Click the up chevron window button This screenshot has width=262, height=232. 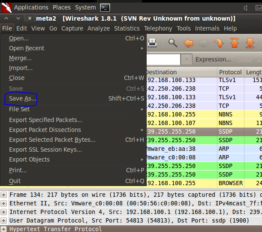[x=6, y=18]
